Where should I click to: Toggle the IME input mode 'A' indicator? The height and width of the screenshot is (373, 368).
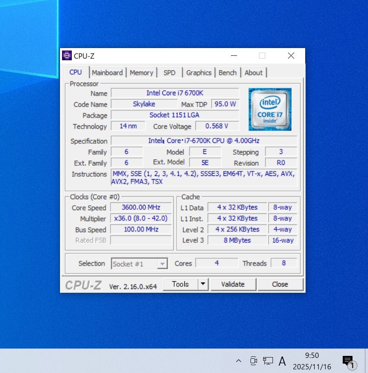click(282, 361)
